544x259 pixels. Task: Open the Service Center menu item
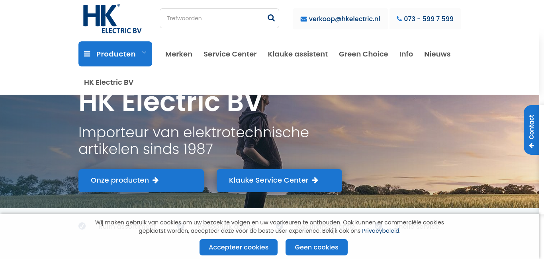(x=230, y=54)
